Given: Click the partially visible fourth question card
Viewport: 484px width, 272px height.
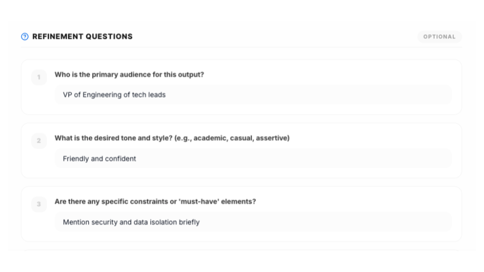Looking at the screenshot, I should (241, 250).
